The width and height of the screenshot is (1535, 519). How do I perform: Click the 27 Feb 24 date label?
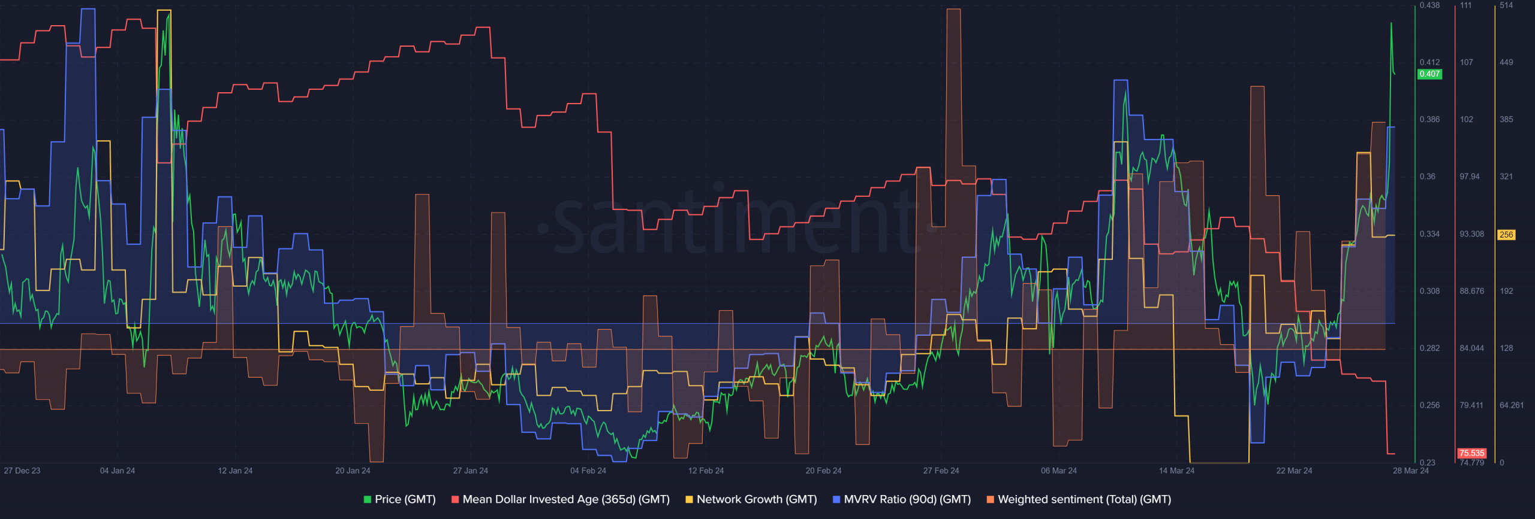941,471
